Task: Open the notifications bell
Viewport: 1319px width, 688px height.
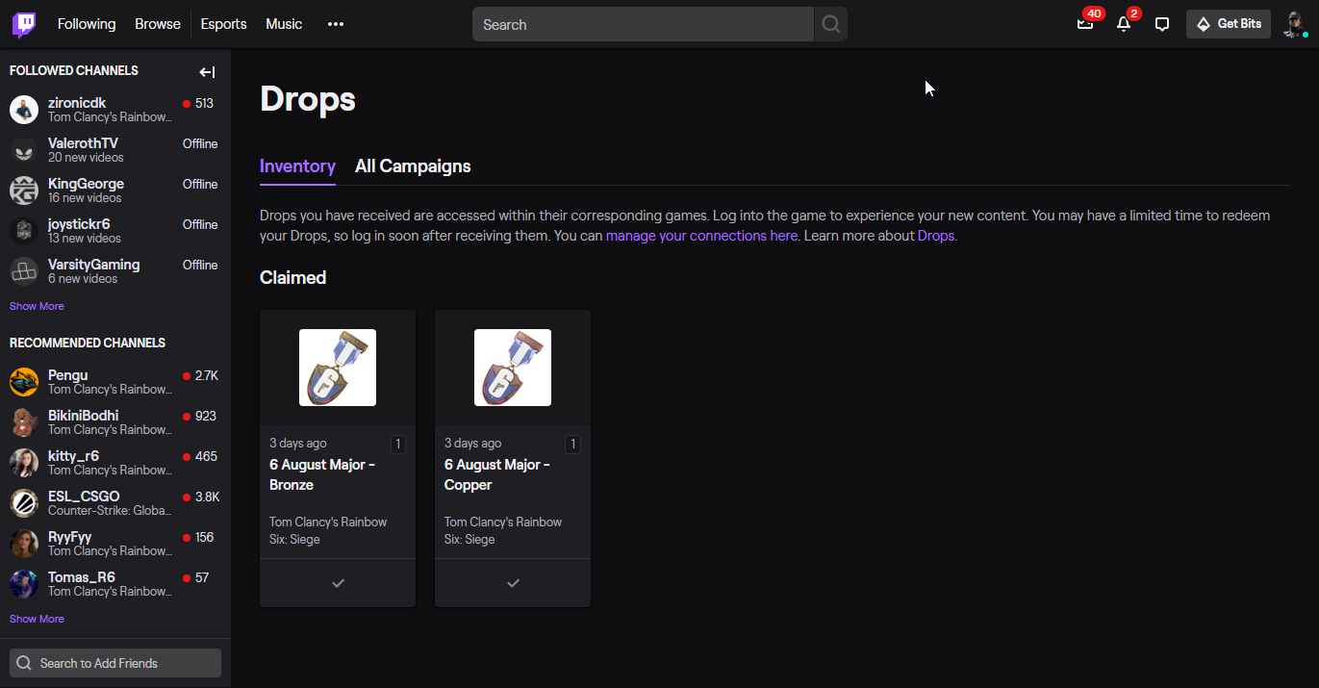Action: click(1123, 24)
